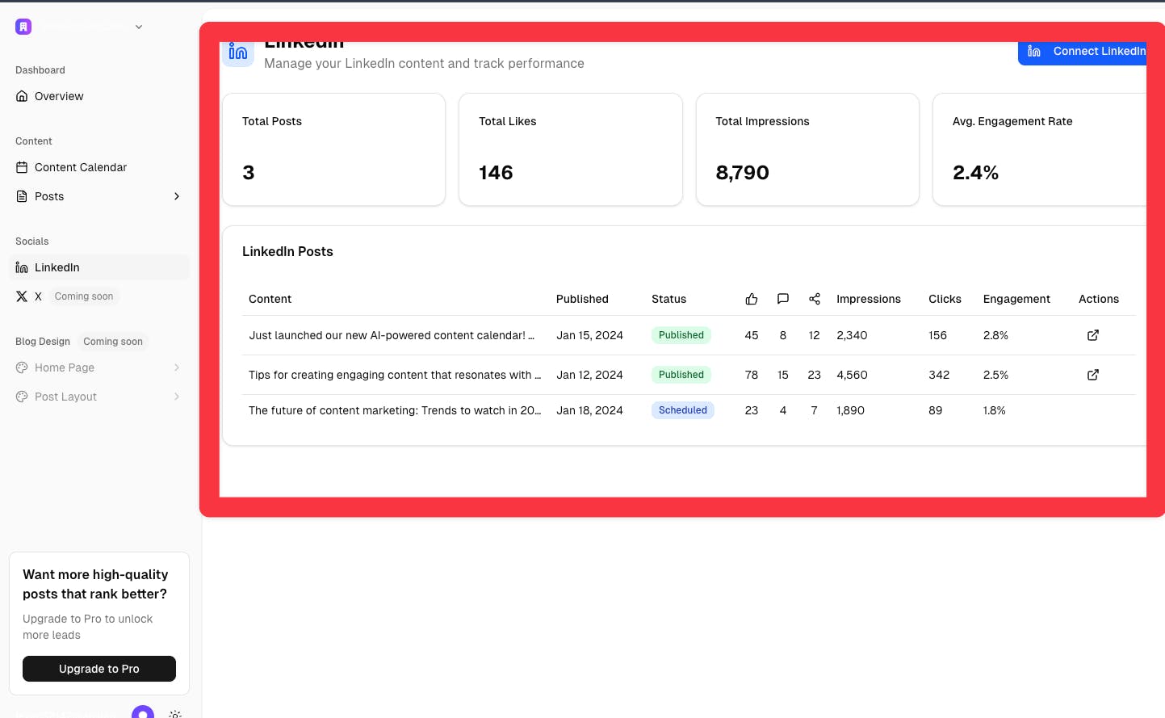Screen dimensions: 1165x718
Task: Click the Total Likes card
Action: pyautogui.click(x=571, y=149)
